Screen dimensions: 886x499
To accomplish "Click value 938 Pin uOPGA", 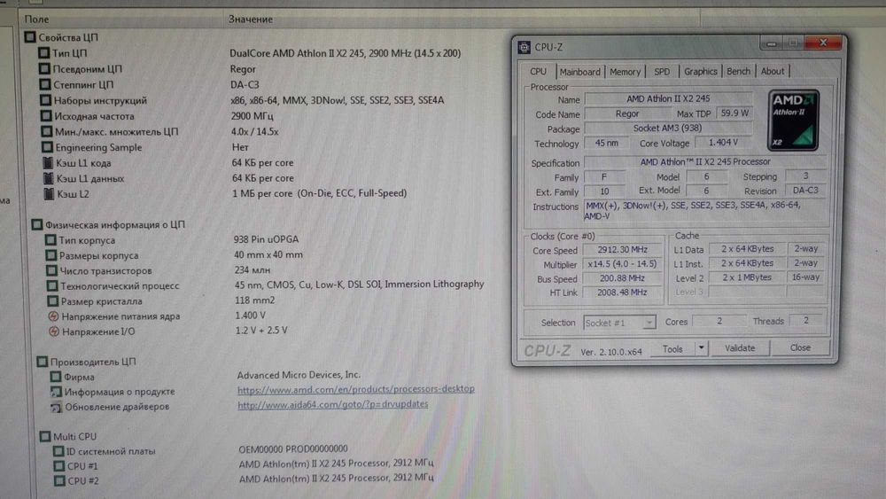I will click(x=266, y=239).
